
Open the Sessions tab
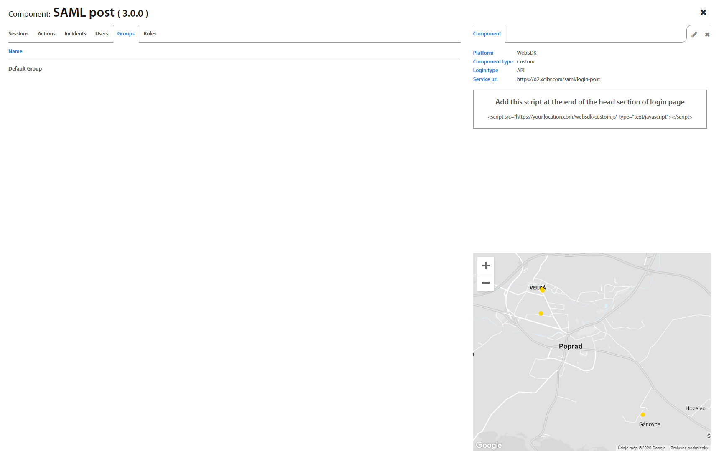[18, 34]
